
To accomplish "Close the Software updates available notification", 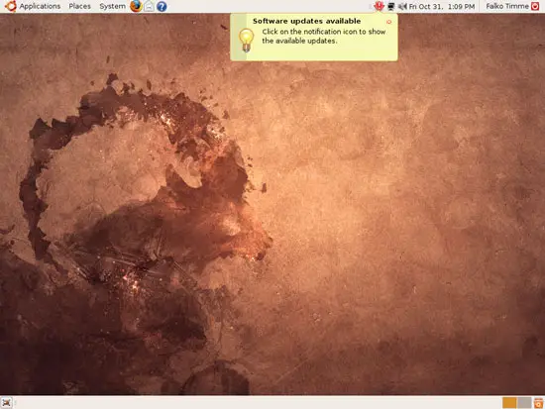I will (x=389, y=22).
